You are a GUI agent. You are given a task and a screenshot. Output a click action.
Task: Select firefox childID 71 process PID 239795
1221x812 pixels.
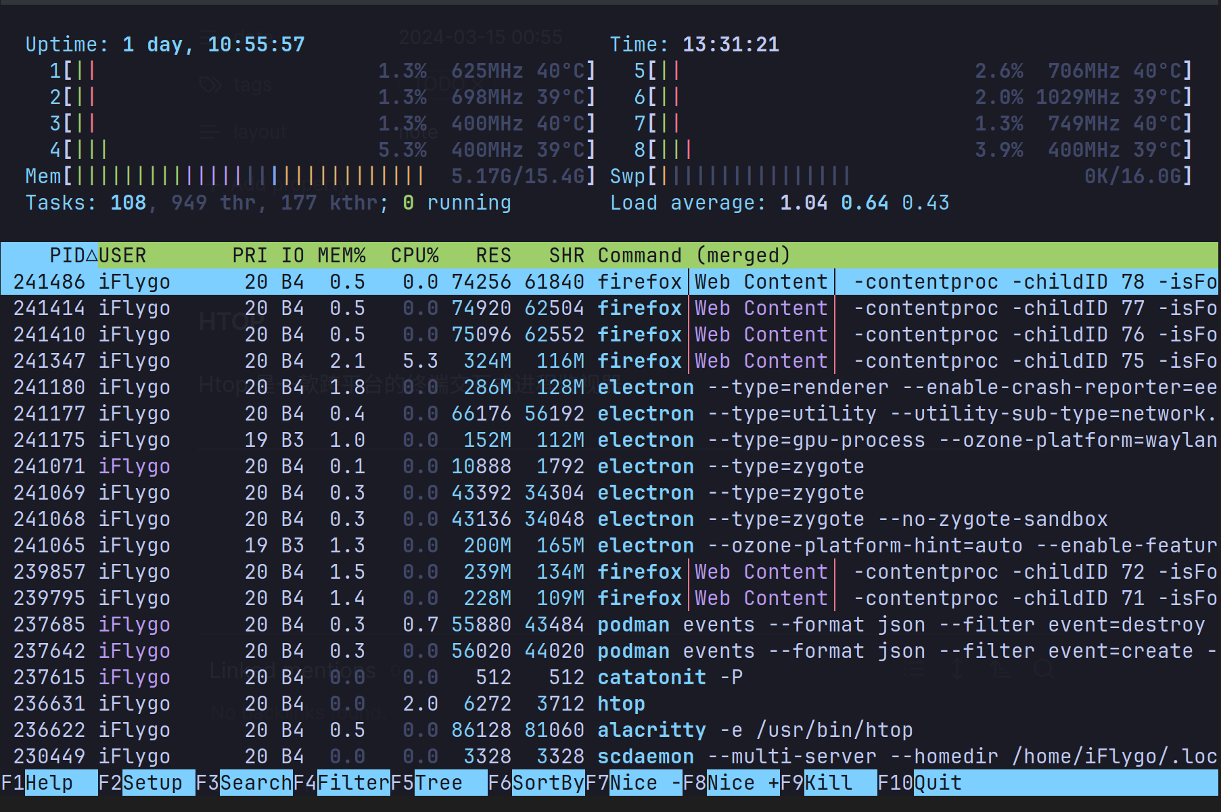(609, 598)
